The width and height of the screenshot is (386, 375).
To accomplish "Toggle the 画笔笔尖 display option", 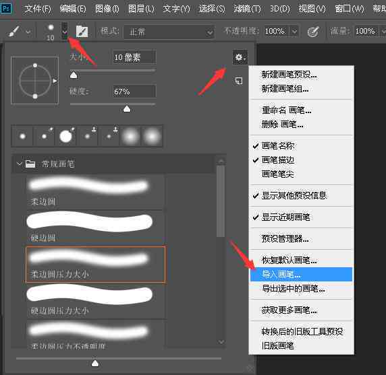I will [x=302, y=174].
